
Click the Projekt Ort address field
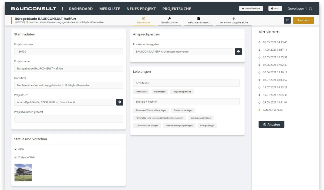click(x=64, y=102)
